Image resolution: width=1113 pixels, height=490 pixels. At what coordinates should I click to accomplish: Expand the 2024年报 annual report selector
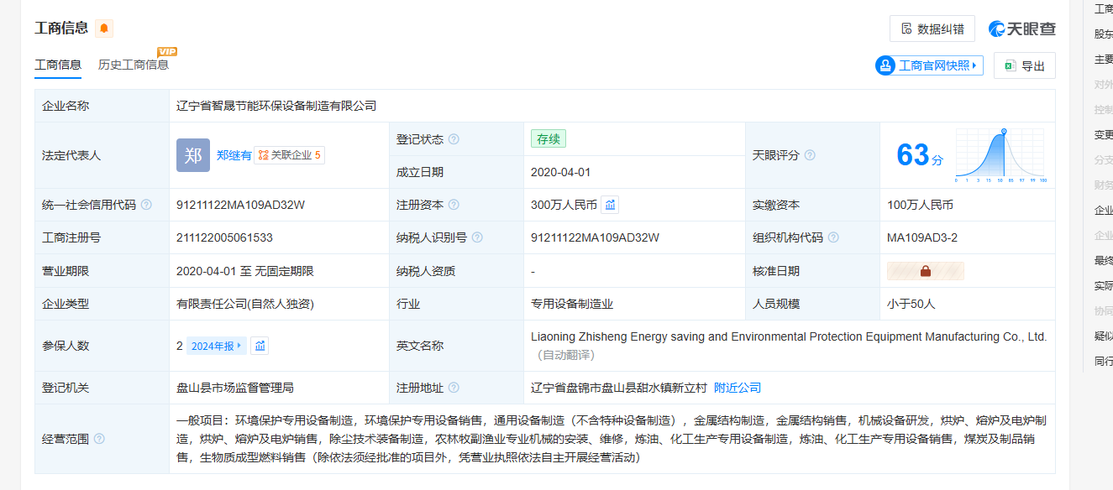click(x=217, y=346)
